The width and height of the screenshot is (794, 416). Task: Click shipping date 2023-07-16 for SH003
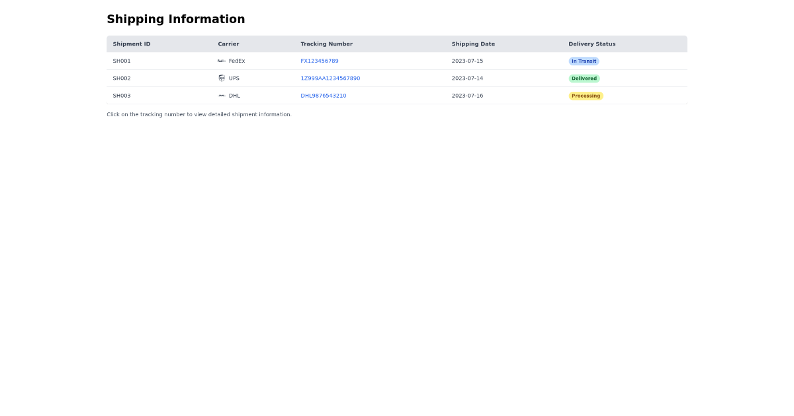pos(466,95)
